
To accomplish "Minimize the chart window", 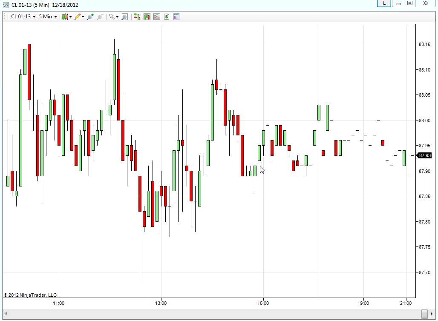I will click(399, 3).
